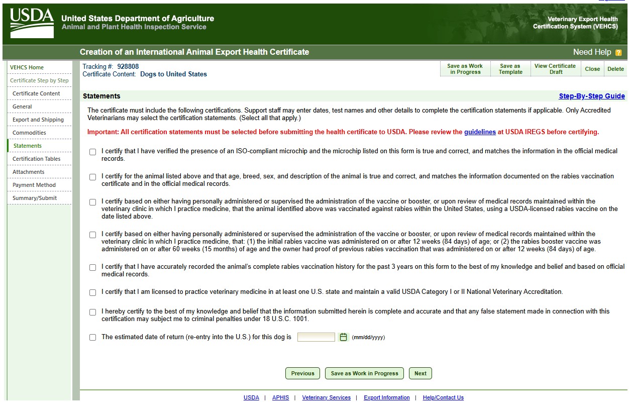Click the return date input field
The height and width of the screenshot is (417, 629).
(x=316, y=337)
